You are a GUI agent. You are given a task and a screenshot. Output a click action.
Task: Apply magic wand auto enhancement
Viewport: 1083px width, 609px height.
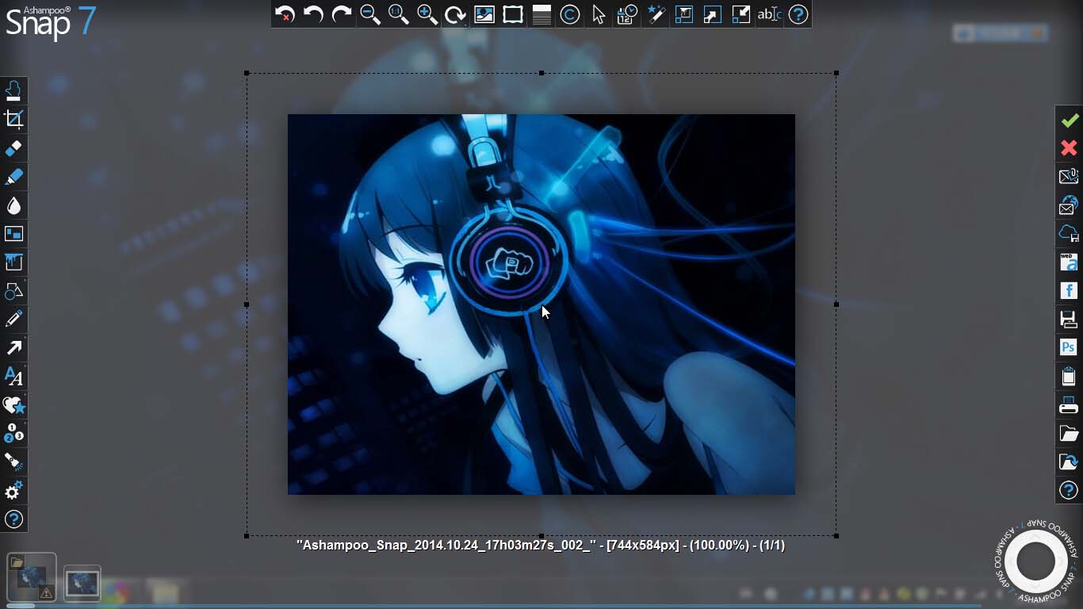point(656,14)
